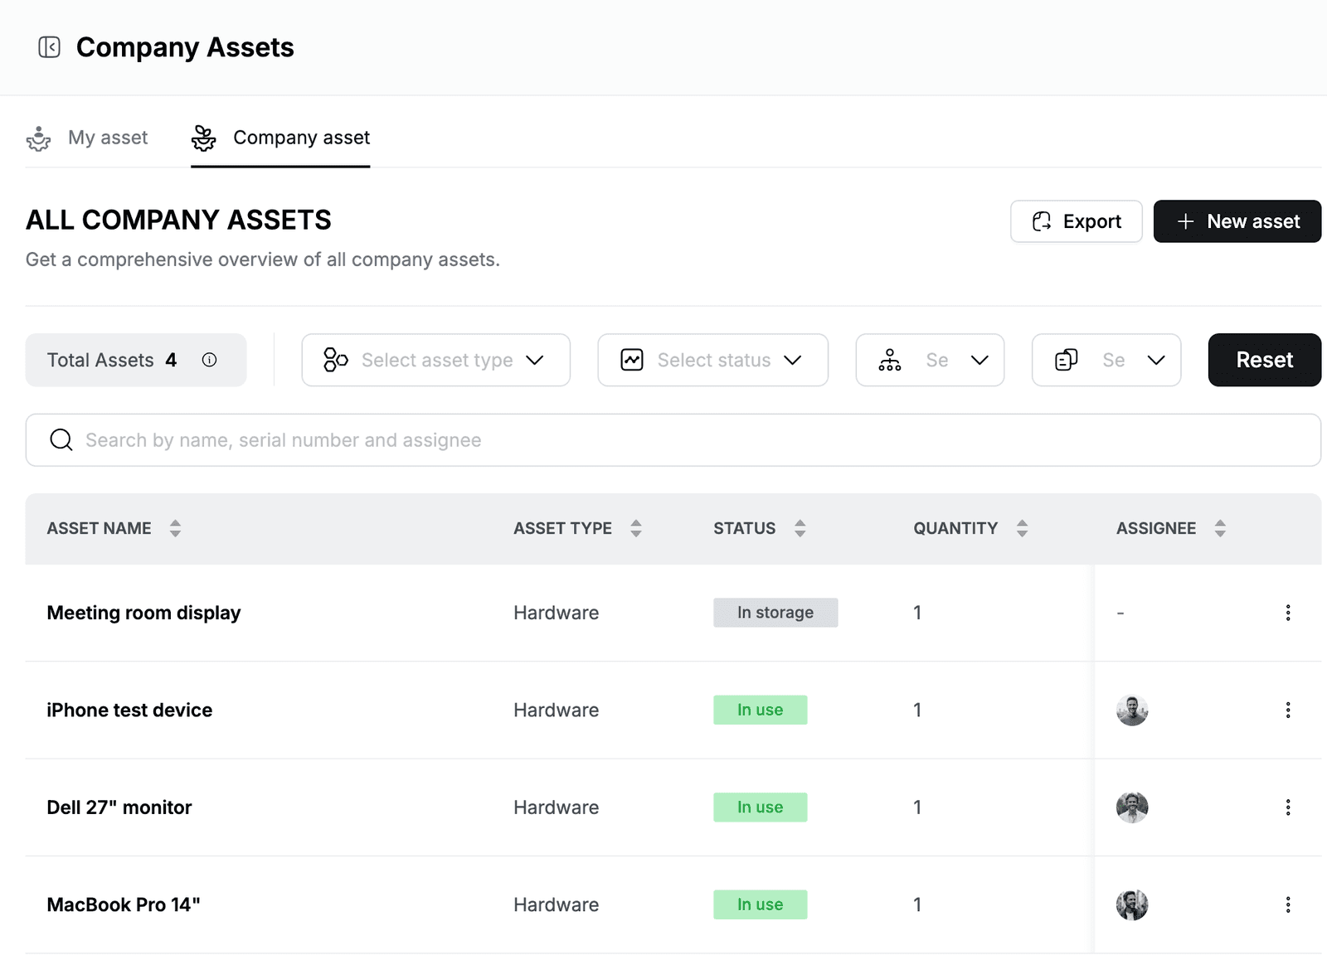Click the Total Assets counter chip
The image size is (1327, 960).
[x=136, y=360]
